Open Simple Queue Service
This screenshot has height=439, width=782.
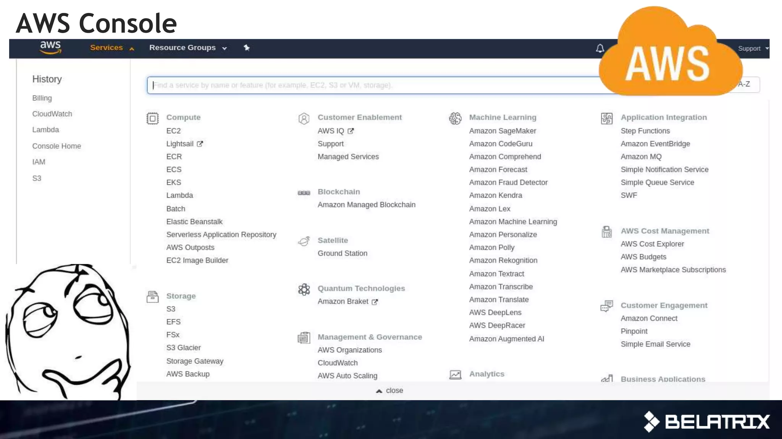coord(657,182)
